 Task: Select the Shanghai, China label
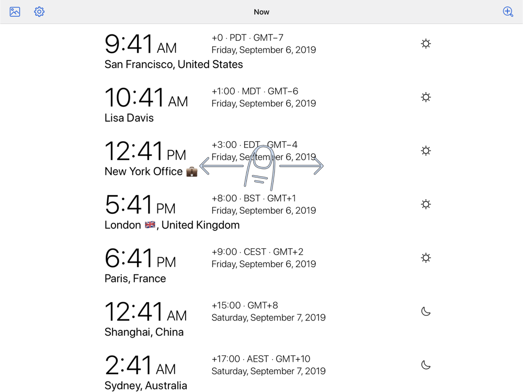coord(144,332)
